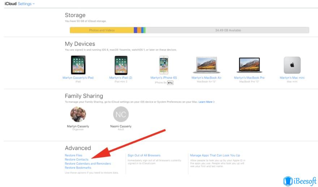Viewport: 318px width, 187px height.
Task: Select Martyn Casserly's iPad device icon
Action: click(78, 65)
